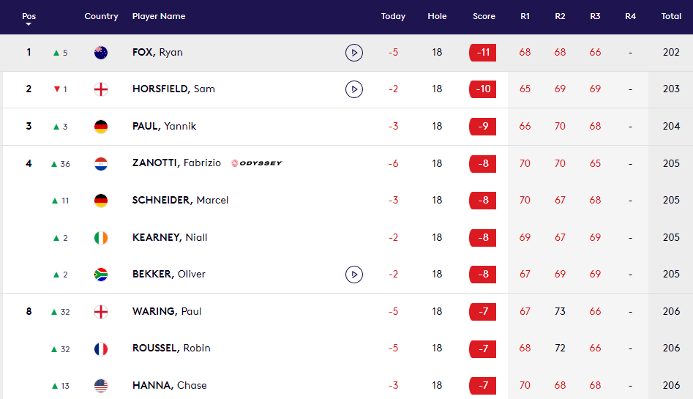Play Oliver Bekker's video clip

pyautogui.click(x=354, y=275)
